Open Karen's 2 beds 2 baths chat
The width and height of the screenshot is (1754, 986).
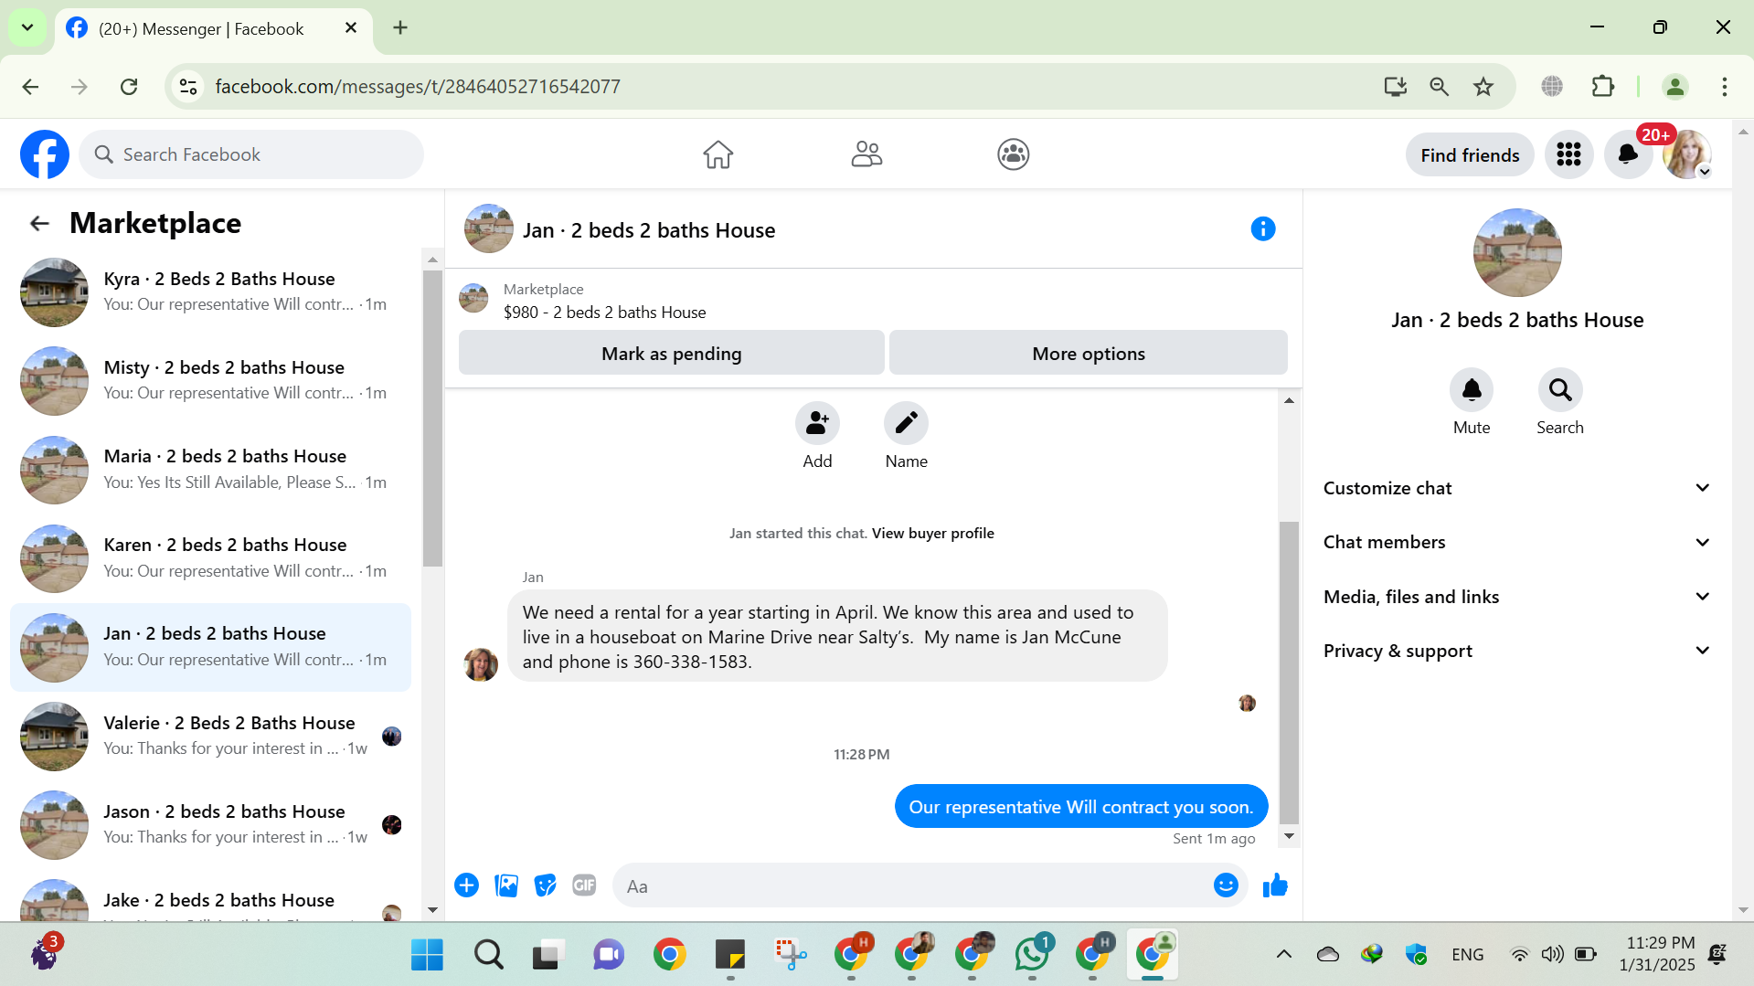pos(211,557)
